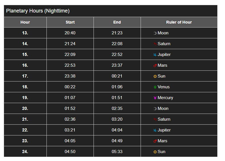Click start time 20:40 cell
This screenshot has width=225, height=161.
pyautogui.click(x=70, y=33)
